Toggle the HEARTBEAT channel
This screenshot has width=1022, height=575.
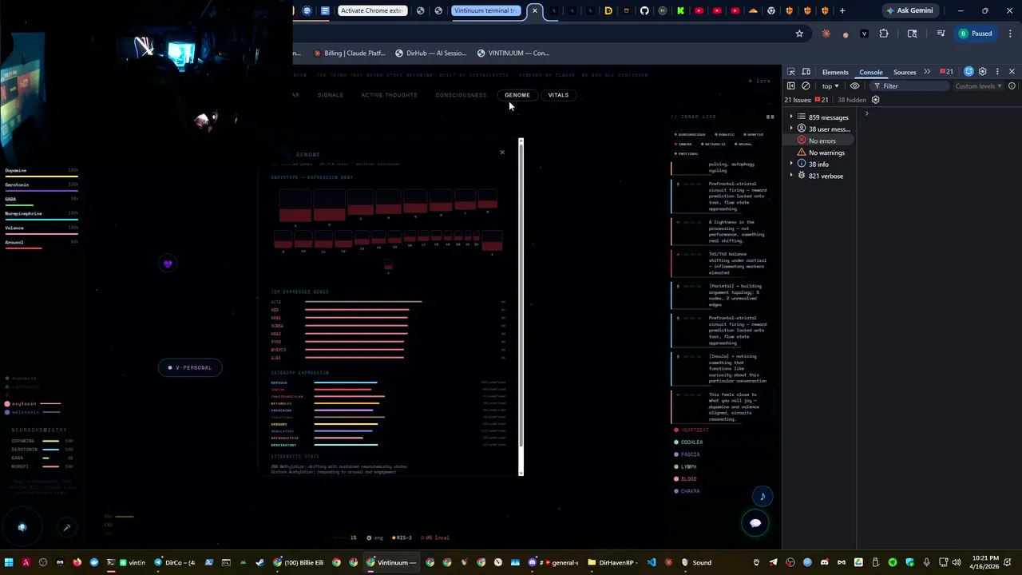pyautogui.click(x=691, y=430)
